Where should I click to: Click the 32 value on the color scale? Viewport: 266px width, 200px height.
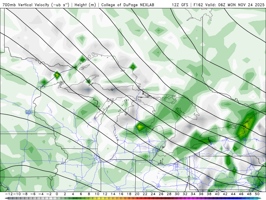click(185, 194)
